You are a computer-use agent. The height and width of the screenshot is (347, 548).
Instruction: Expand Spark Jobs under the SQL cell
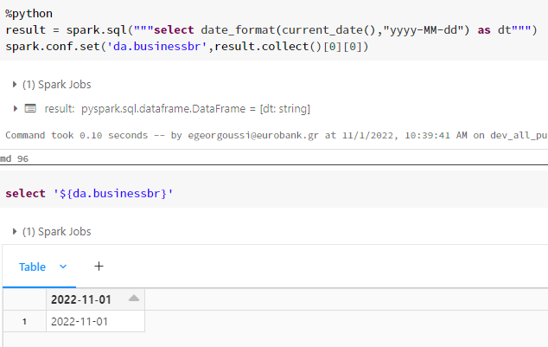tap(16, 232)
